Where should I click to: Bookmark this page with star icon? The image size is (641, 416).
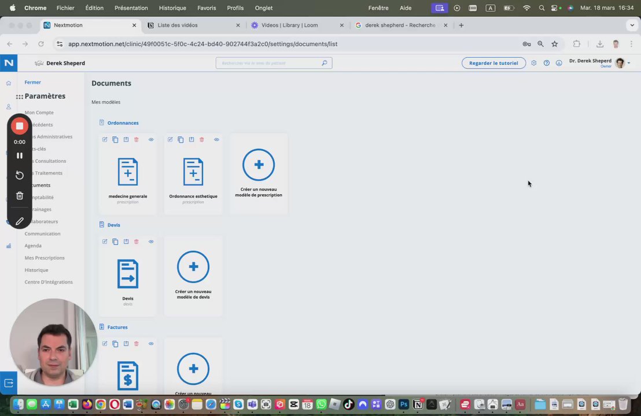[x=554, y=44]
